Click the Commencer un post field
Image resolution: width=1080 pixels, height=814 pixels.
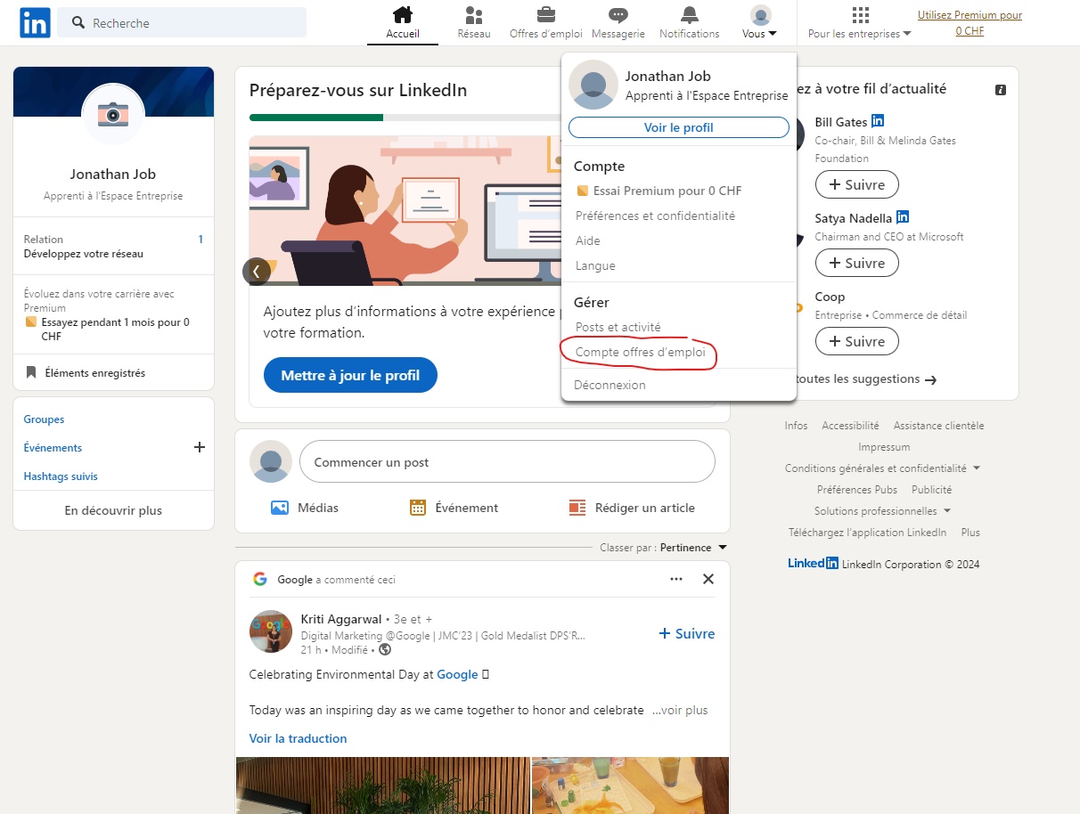[x=507, y=462]
